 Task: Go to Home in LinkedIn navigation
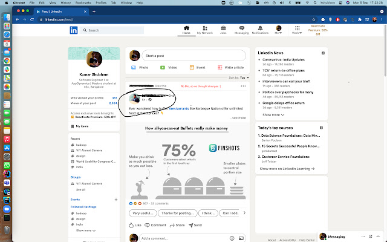point(186,30)
